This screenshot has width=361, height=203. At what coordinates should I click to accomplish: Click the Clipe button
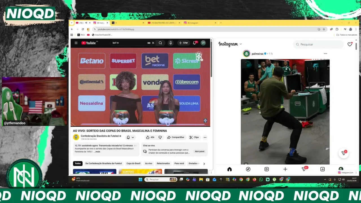coord(194,137)
